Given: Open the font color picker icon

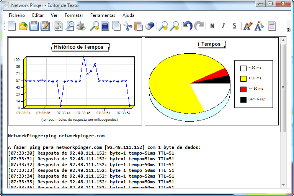Looking at the screenshot, I should [x=259, y=26].
